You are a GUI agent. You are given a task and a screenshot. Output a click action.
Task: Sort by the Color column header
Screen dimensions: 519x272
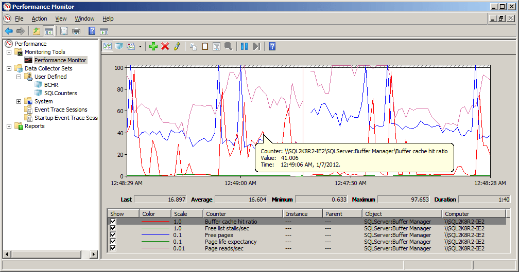point(155,214)
